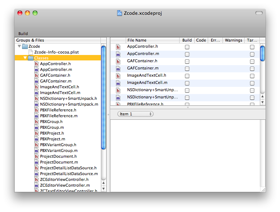Toggle Build checkbox for GAFContainer.h
The width and height of the screenshot is (280, 212).
coord(187,62)
